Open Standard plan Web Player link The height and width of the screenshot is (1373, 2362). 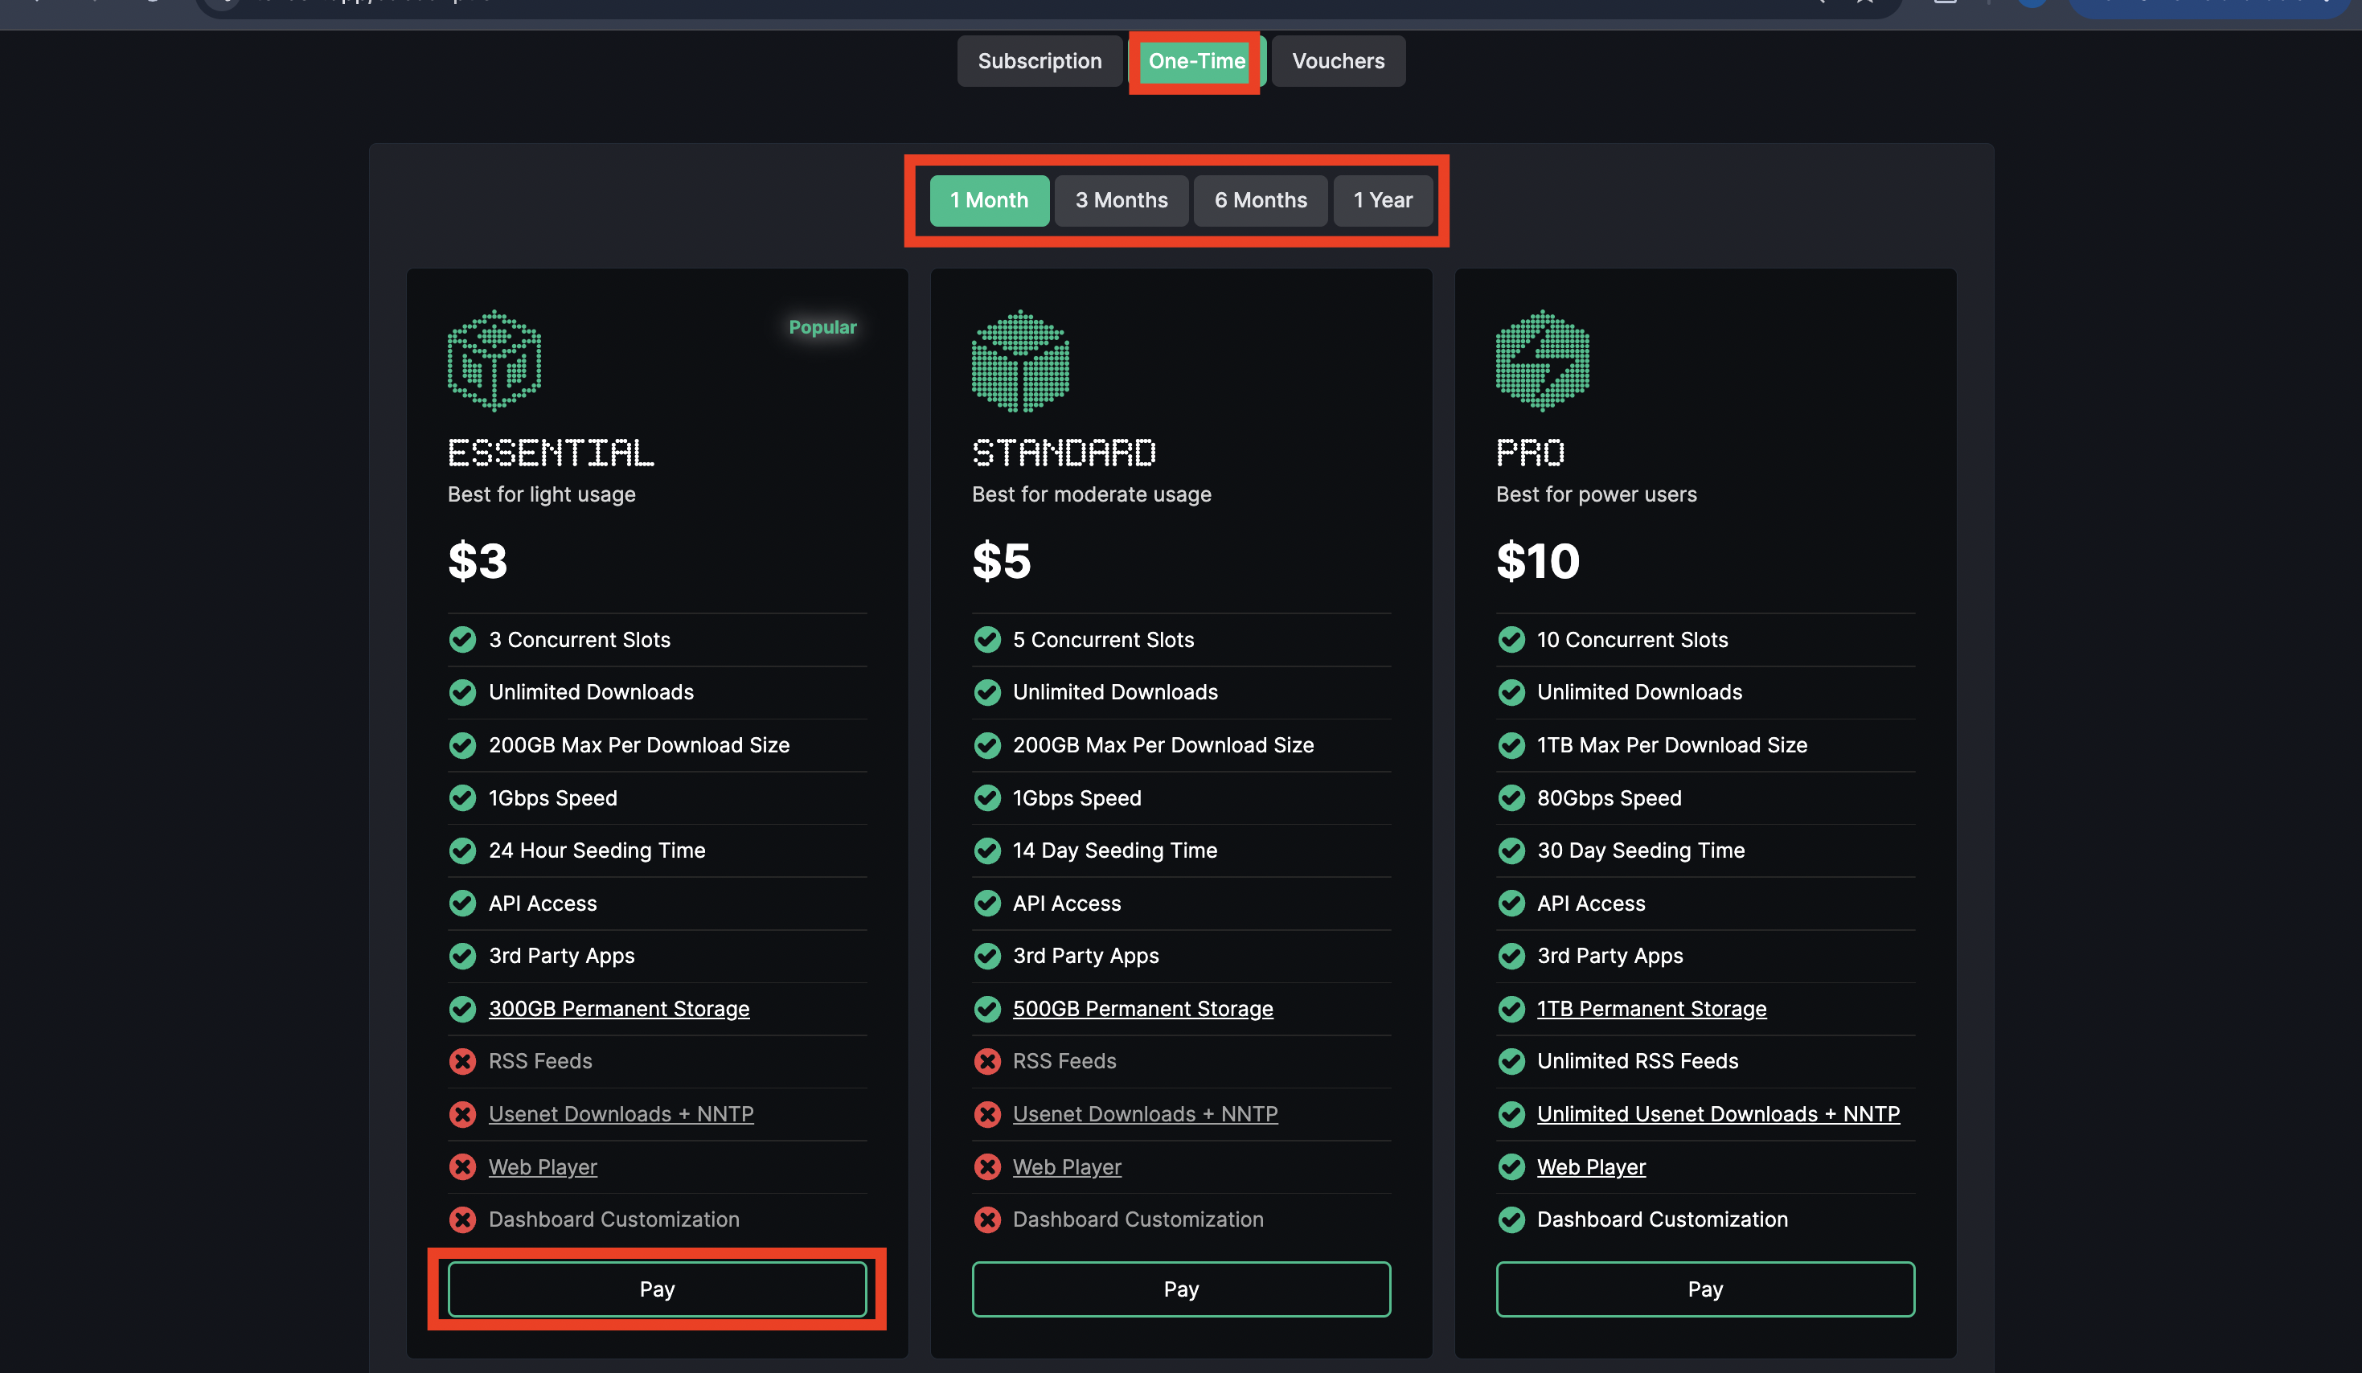[1067, 1167]
